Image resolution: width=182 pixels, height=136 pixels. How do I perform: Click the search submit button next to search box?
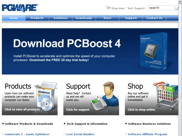(x=177, y=8)
